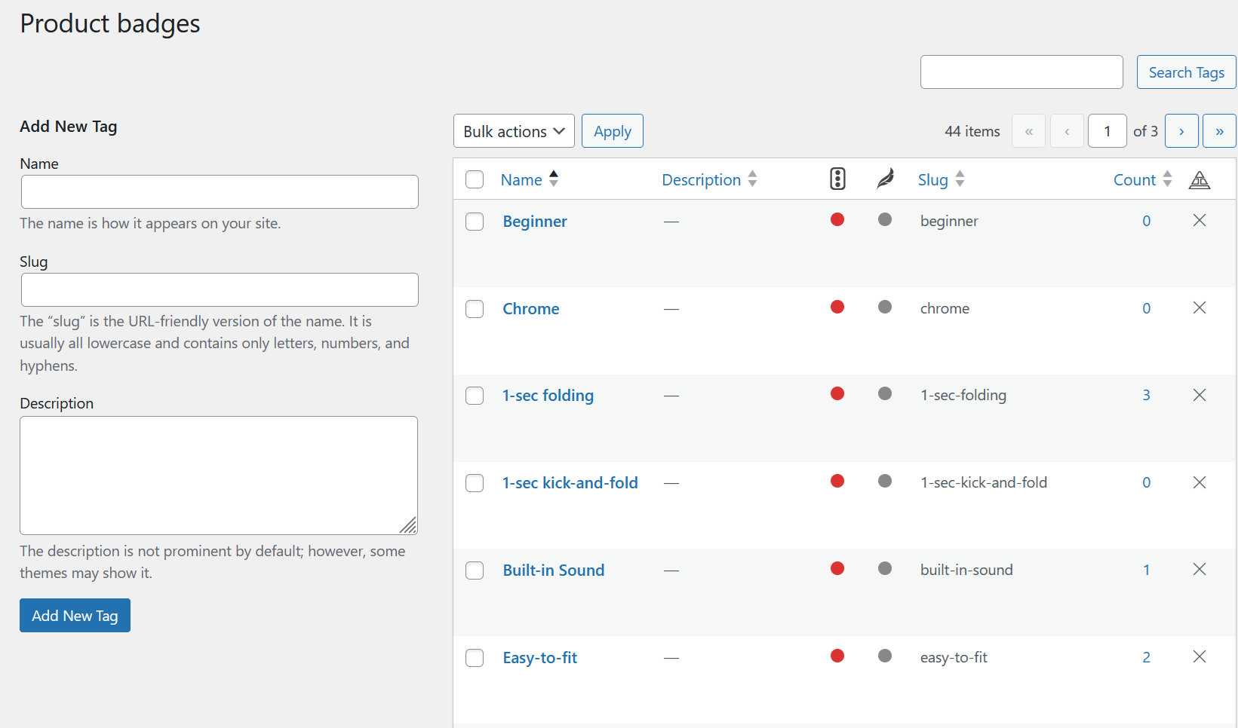Click count 0 in the Chrome row

(x=1146, y=308)
